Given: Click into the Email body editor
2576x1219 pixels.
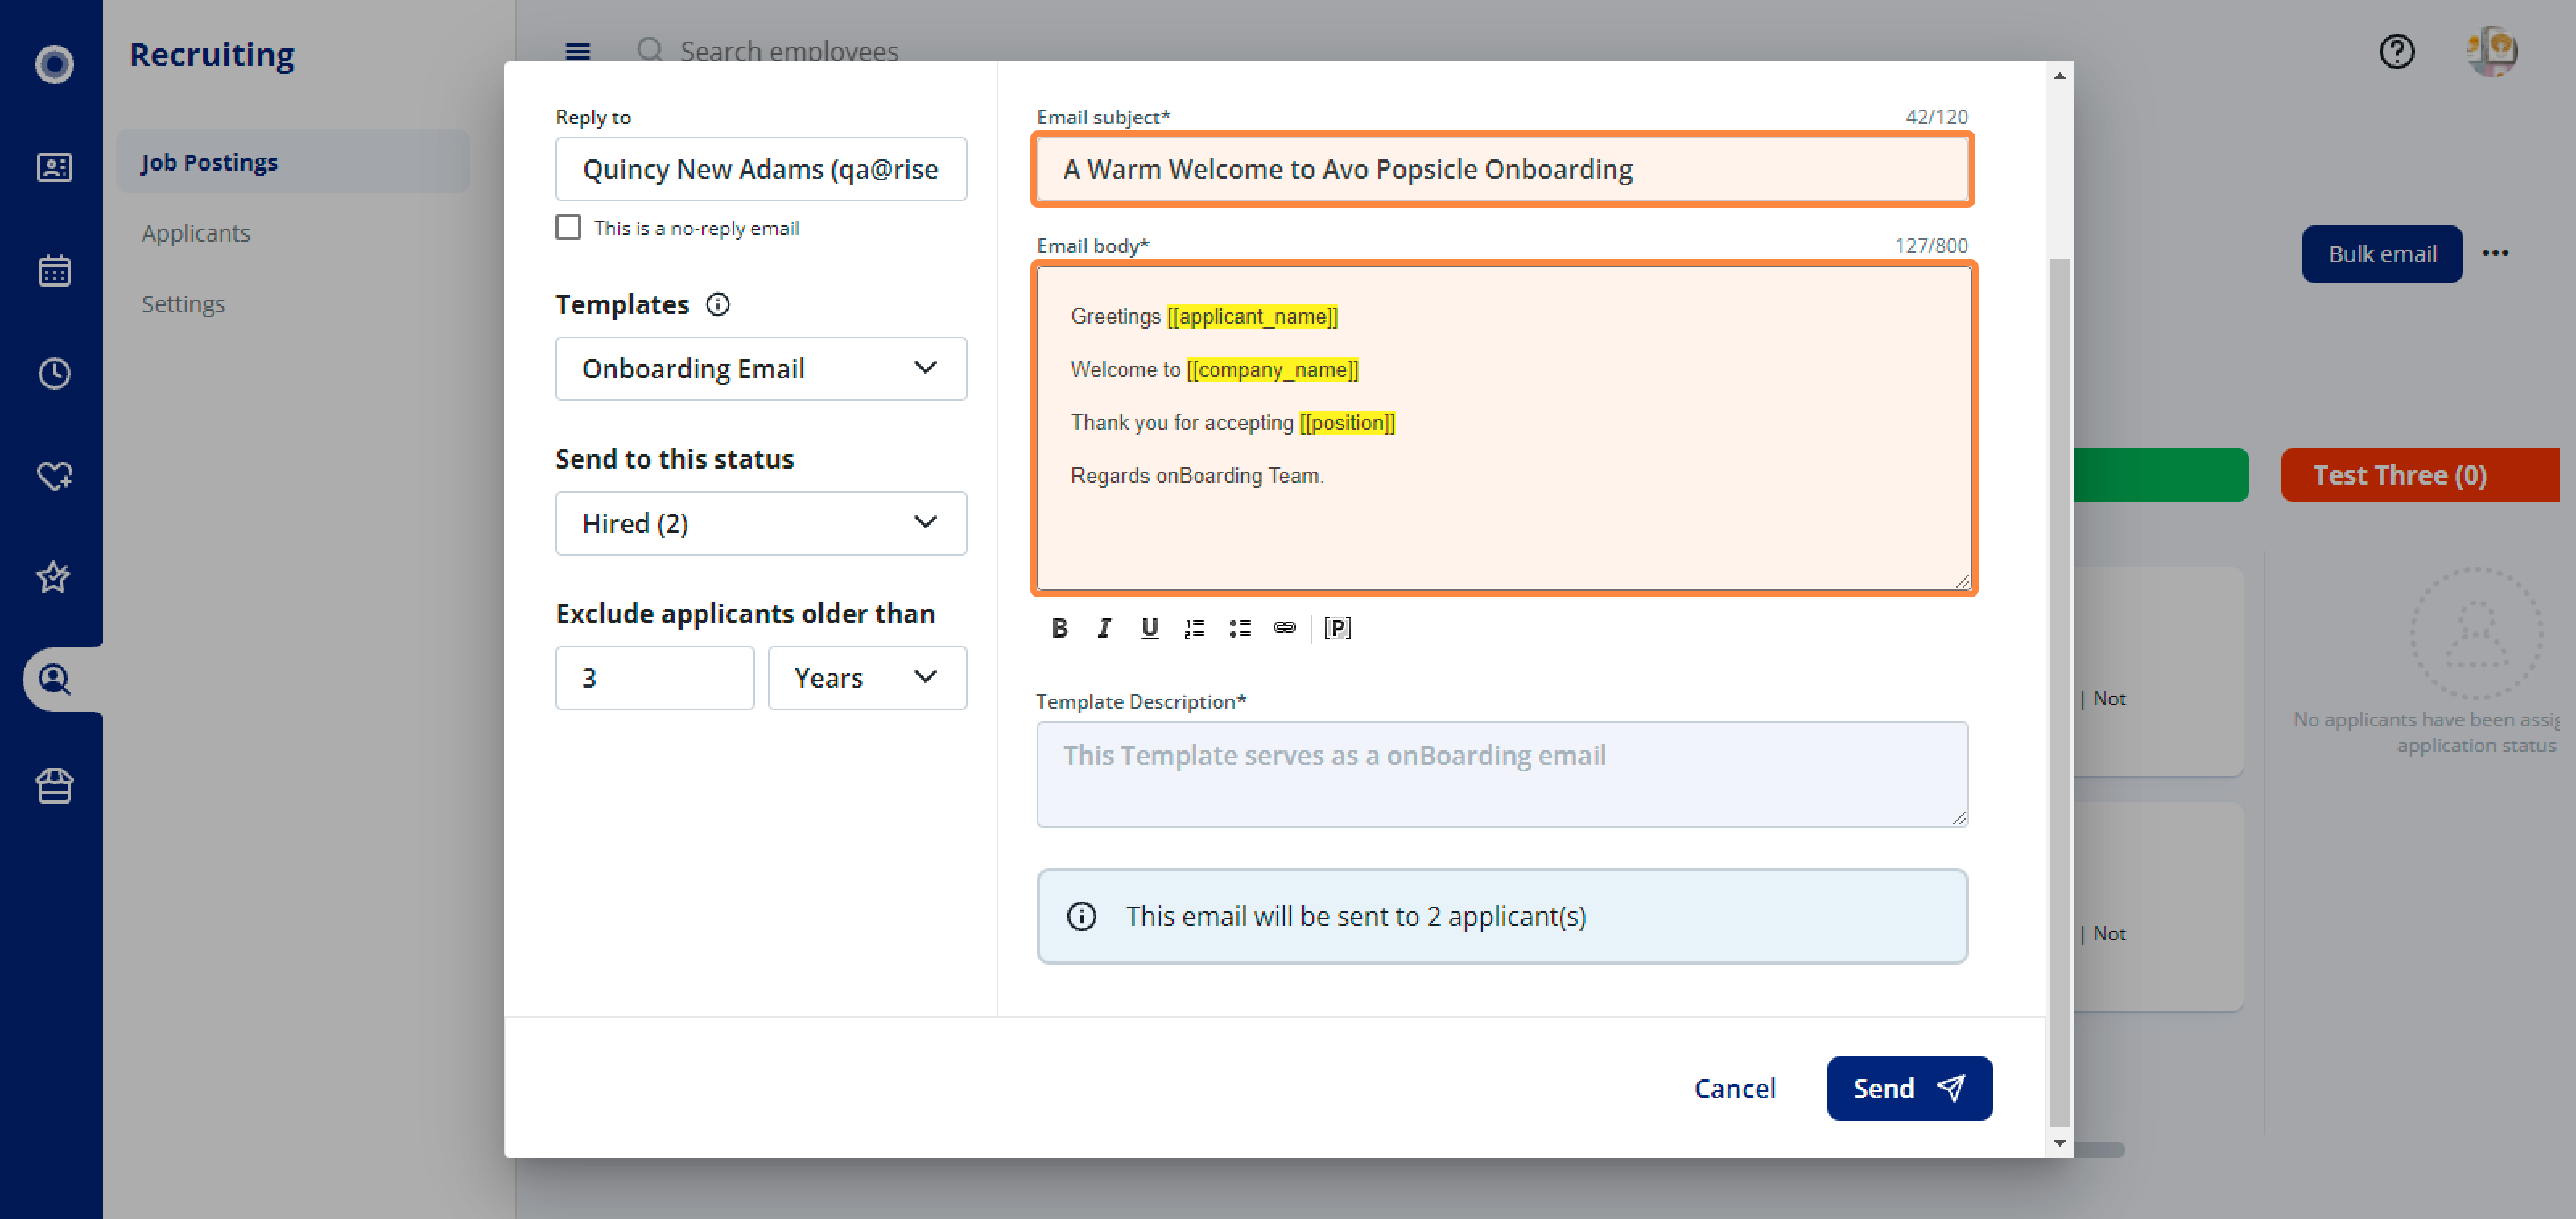Looking at the screenshot, I should coord(1502,428).
